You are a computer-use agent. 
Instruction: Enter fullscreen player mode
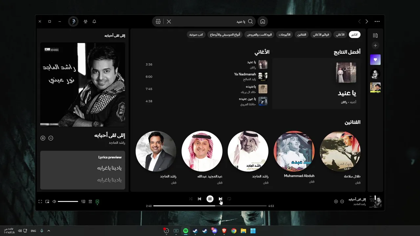[x=40, y=202]
